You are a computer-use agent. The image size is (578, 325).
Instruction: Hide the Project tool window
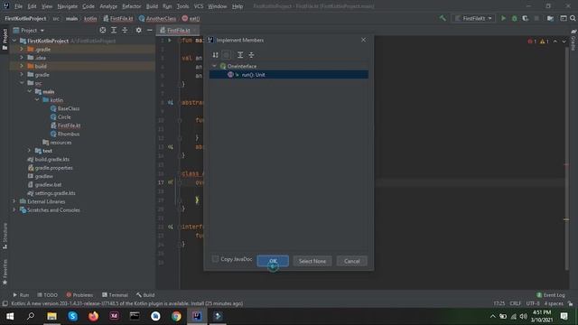pyautogui.click(x=150, y=30)
